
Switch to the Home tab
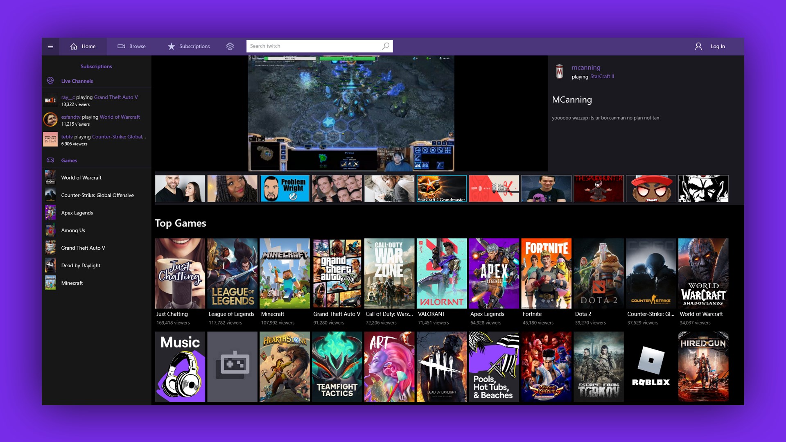point(83,46)
